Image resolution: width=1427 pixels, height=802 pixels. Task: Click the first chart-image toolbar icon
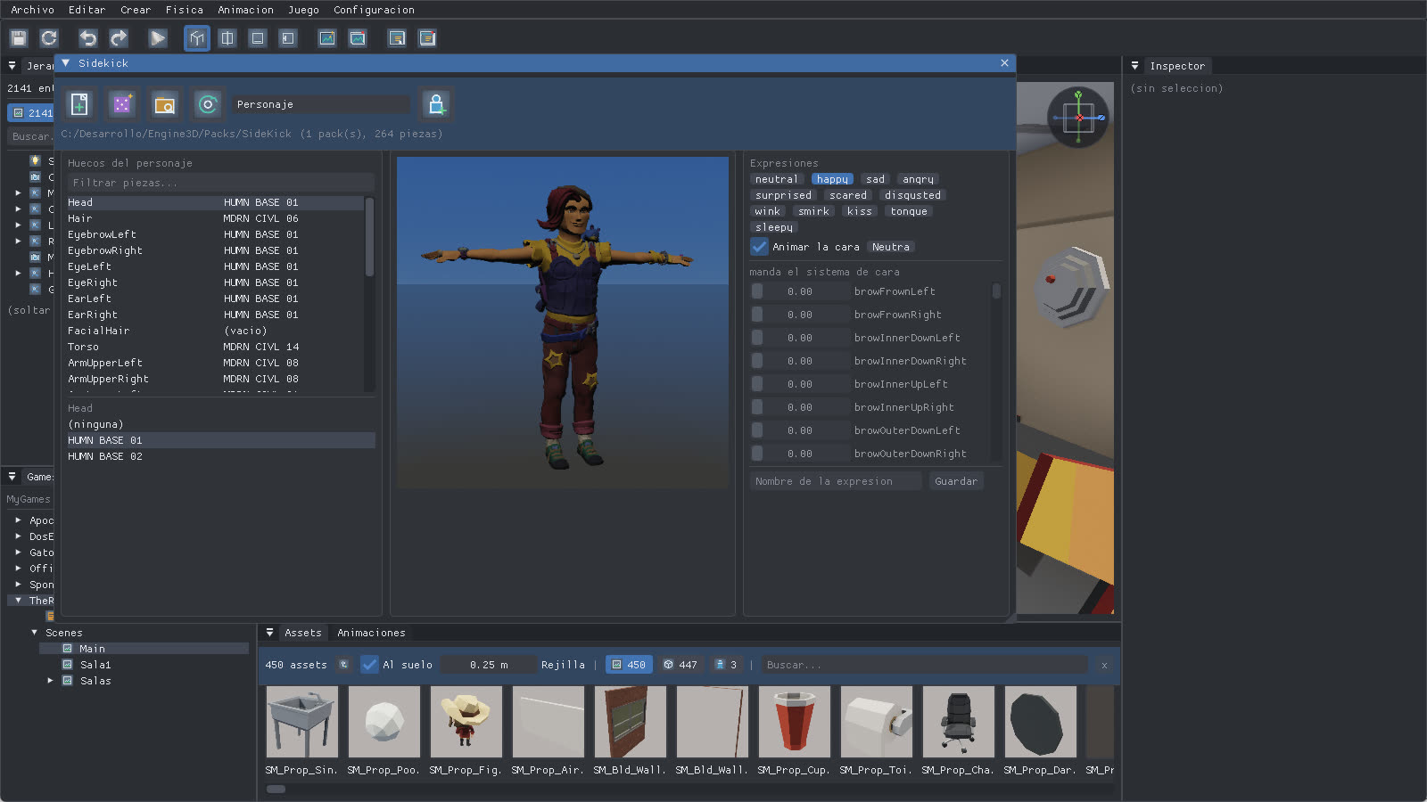(327, 38)
